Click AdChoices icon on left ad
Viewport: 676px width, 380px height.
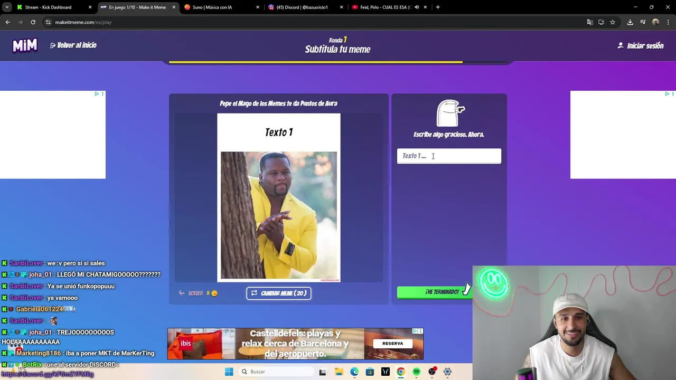[x=97, y=94]
